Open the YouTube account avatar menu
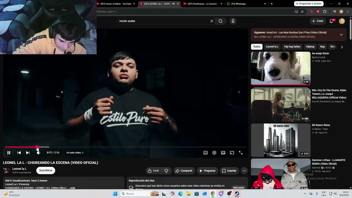The height and width of the screenshot is (198, 352). pyautogui.click(x=342, y=21)
